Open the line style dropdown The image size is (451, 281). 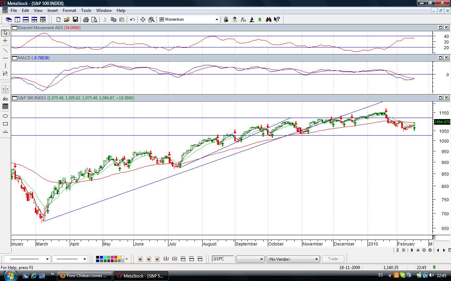(47, 259)
